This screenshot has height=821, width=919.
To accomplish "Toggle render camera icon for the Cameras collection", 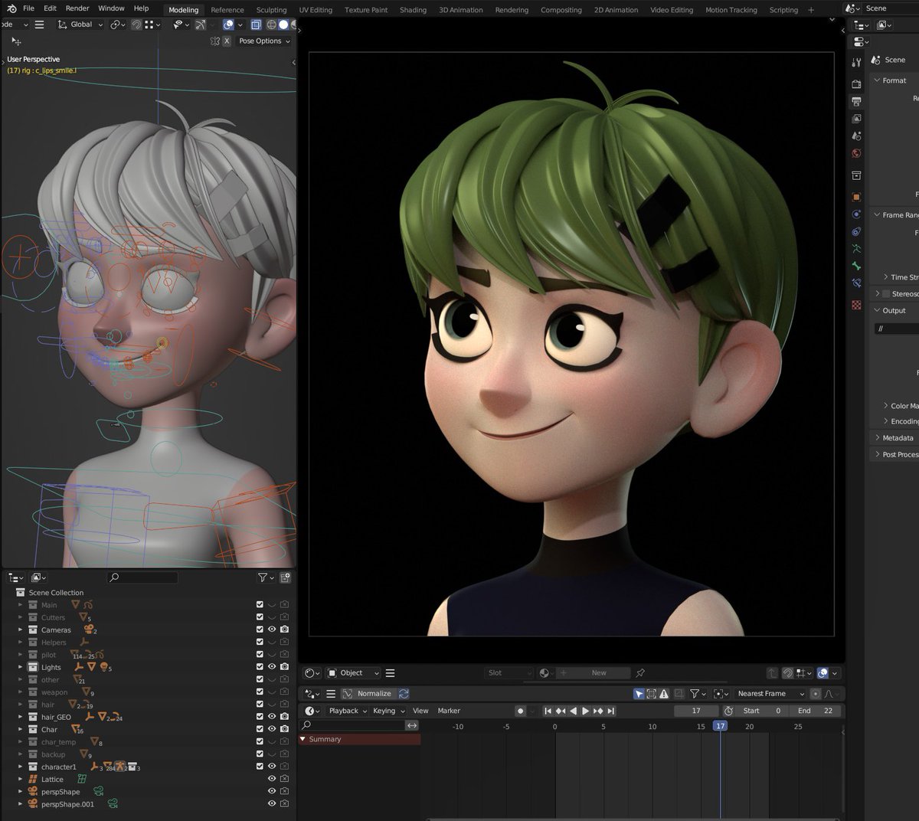I will tap(285, 630).
